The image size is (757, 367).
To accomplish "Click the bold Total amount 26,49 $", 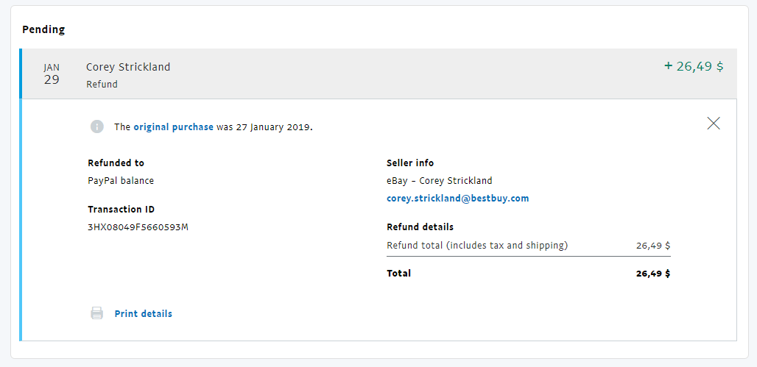I will 652,274.
